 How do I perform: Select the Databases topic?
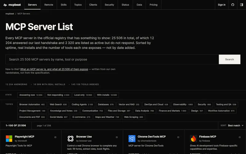click(106, 104)
